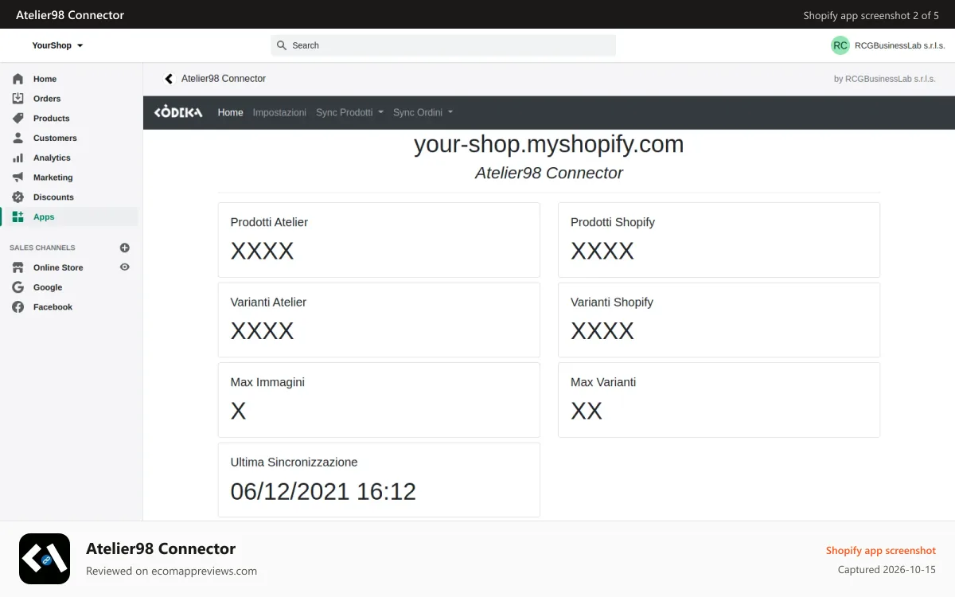The image size is (955, 597).
Task: Click the Orders inbox icon
Action: pyautogui.click(x=18, y=99)
